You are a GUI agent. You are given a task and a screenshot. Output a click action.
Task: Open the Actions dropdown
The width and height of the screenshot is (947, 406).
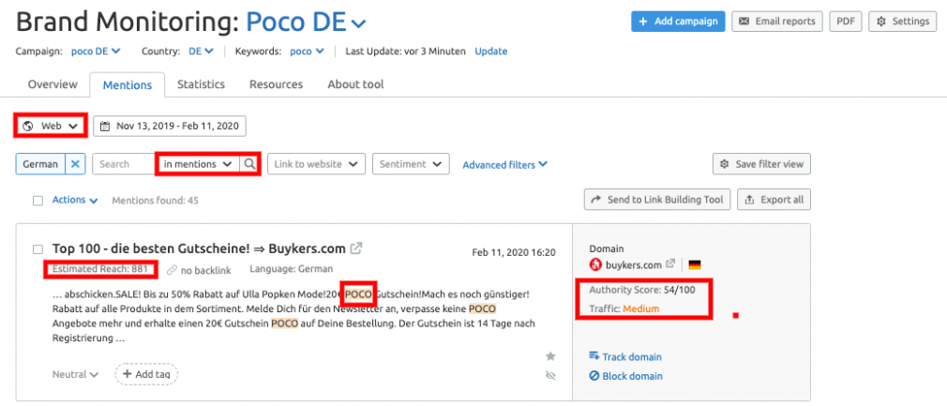point(75,200)
